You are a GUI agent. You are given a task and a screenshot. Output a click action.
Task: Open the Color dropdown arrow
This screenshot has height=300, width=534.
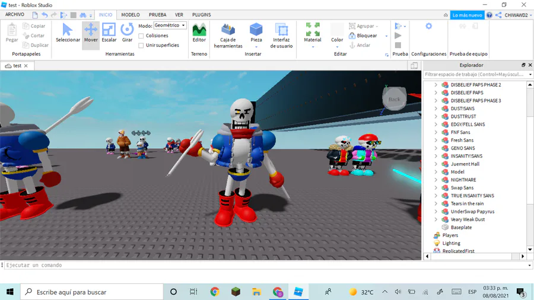point(337,47)
